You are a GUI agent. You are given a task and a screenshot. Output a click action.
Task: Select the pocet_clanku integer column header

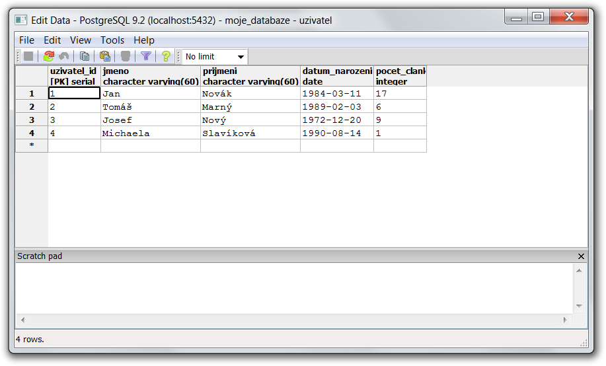[400, 76]
